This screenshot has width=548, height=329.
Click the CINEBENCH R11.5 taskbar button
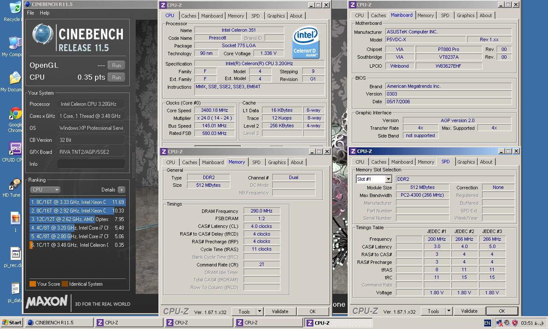(x=59, y=323)
